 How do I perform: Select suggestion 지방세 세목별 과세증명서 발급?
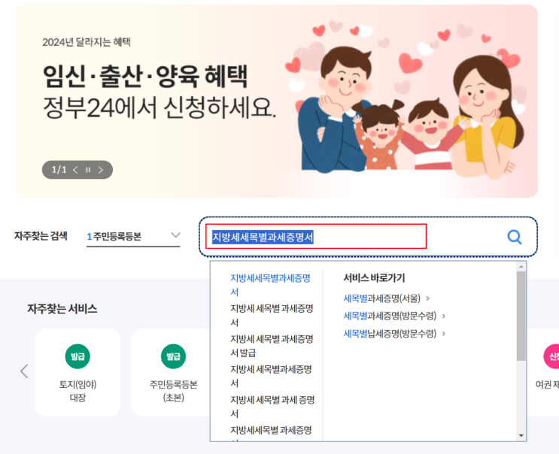click(272, 346)
